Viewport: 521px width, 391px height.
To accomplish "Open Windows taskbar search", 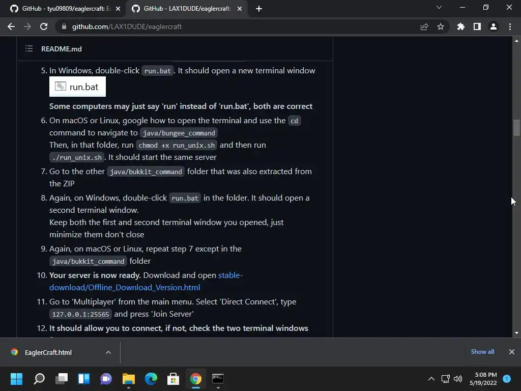I will coord(39,379).
